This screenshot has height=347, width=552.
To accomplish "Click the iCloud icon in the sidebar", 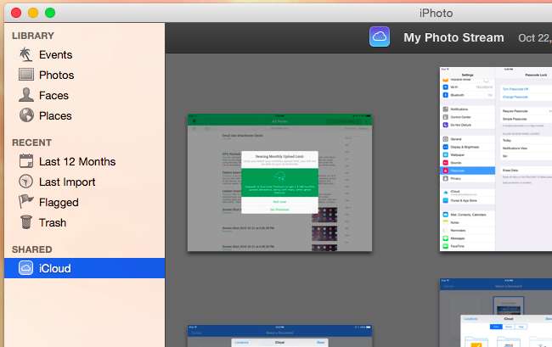I will (25, 268).
